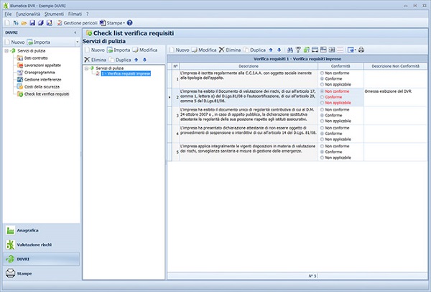
Task: Open the Stampe dropdown in main toolbar
Action: [112, 23]
